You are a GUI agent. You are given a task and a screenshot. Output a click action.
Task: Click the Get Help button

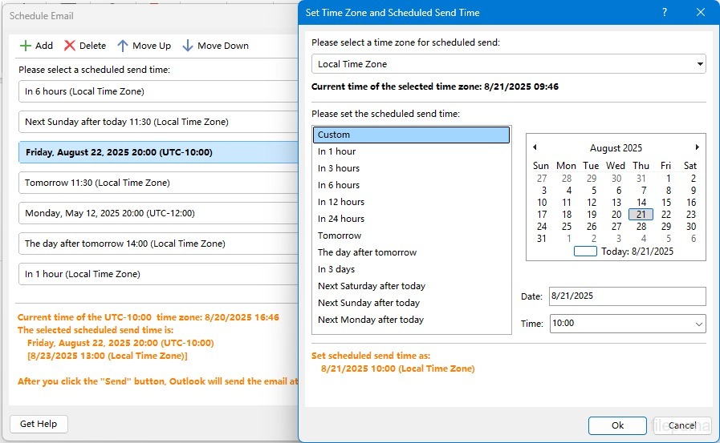tap(39, 424)
